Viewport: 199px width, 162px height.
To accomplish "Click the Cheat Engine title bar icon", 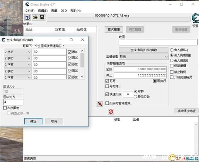I will (x=27, y=4).
